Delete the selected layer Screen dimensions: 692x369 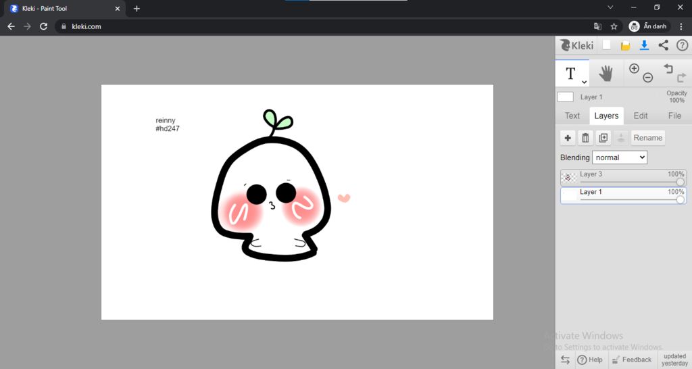585,138
